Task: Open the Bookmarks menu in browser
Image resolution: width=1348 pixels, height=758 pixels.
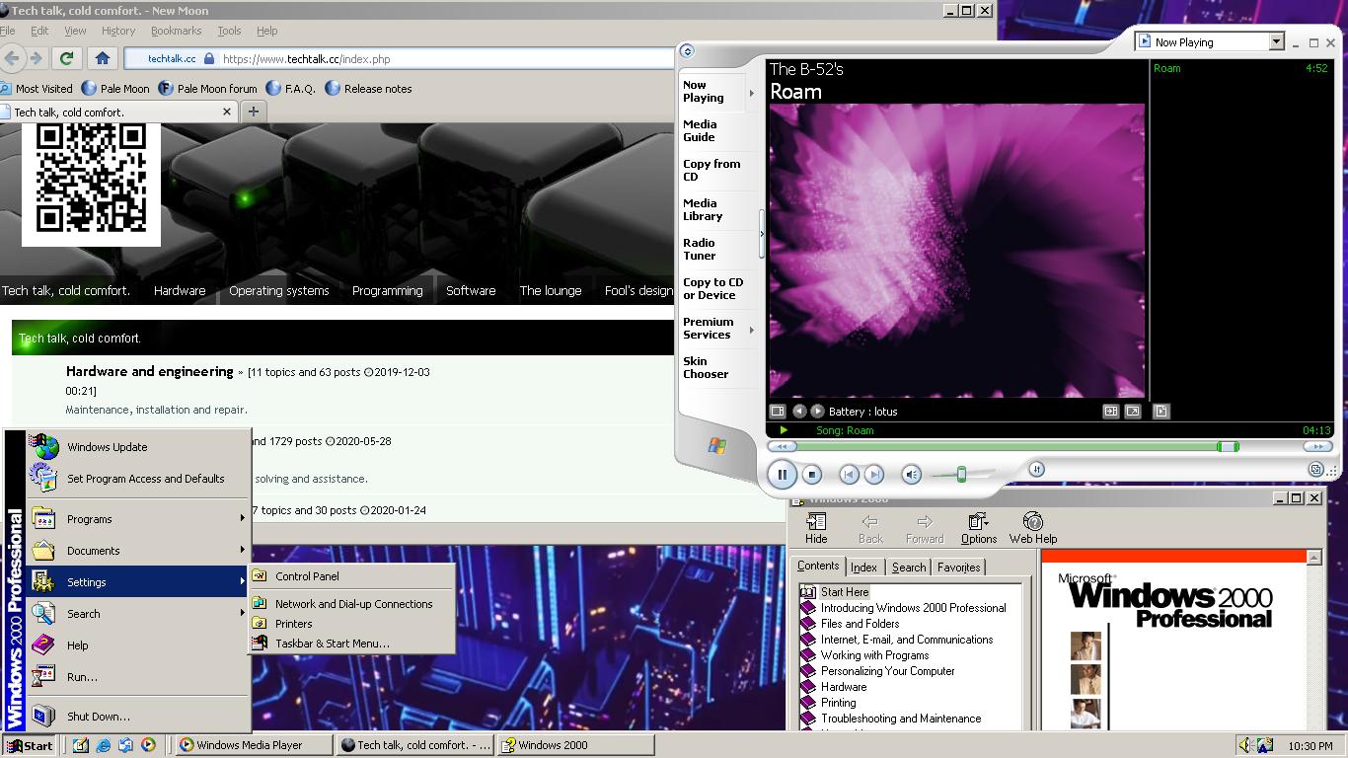Action: [176, 31]
